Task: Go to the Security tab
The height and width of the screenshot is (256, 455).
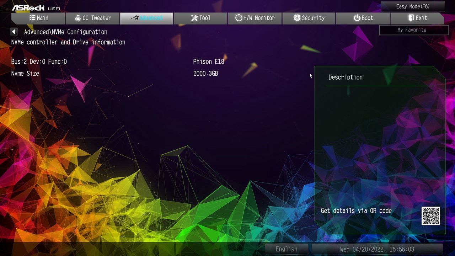Action: click(309, 18)
